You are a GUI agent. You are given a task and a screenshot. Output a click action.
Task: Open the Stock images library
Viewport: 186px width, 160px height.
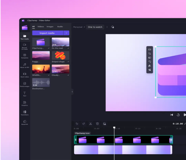[25, 84]
